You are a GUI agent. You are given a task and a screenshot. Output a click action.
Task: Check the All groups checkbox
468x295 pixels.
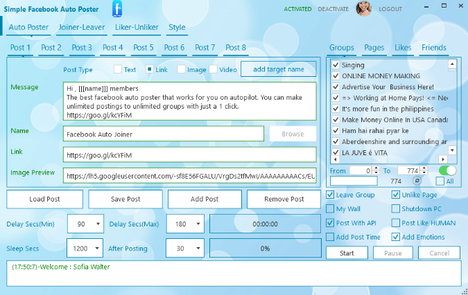click(x=440, y=181)
